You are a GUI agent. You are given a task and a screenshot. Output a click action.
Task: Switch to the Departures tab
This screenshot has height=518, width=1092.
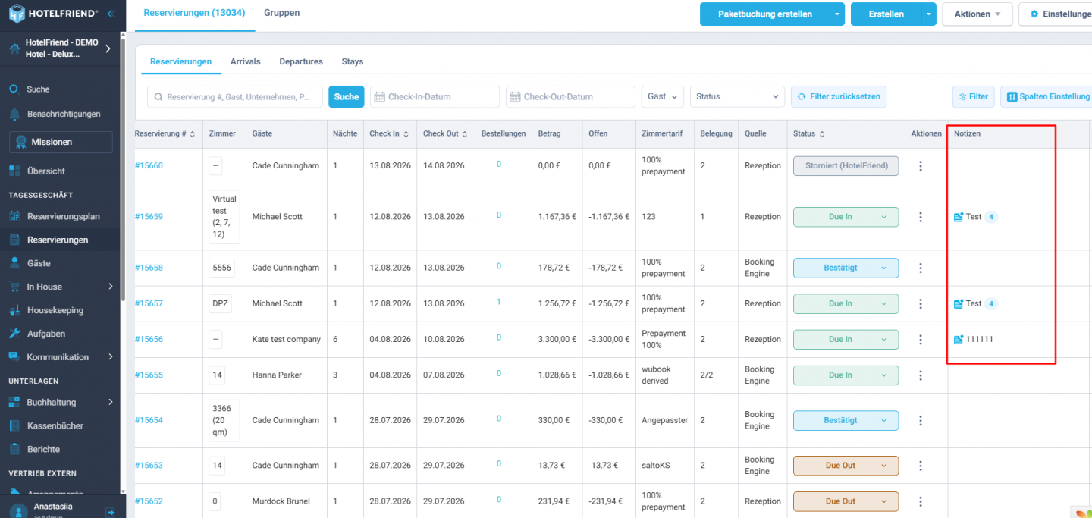[x=301, y=61]
